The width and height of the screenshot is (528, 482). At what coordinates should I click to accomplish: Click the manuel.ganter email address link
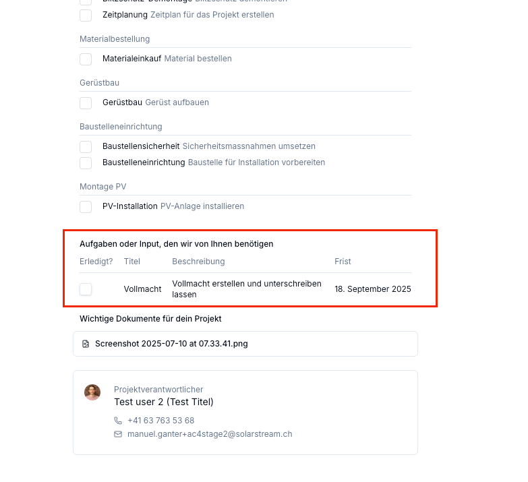tap(210, 434)
